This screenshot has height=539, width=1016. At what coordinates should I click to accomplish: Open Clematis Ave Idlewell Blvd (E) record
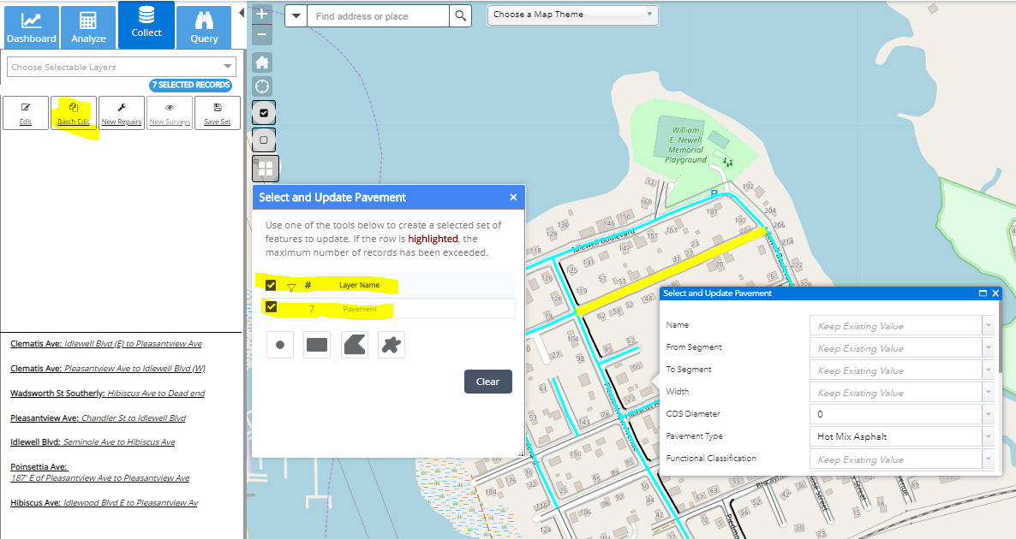coord(105,344)
